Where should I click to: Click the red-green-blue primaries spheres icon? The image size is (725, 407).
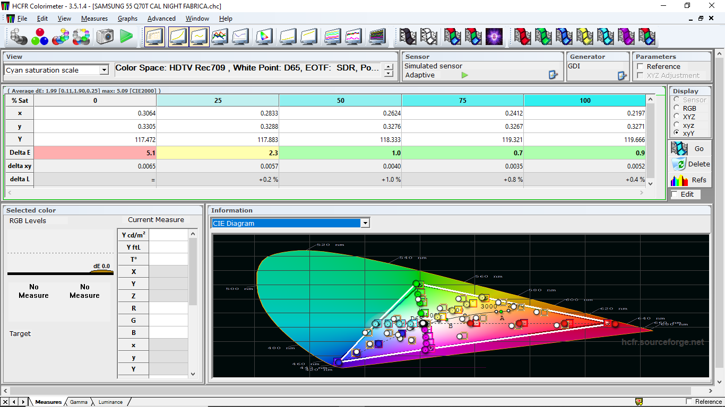coord(40,37)
